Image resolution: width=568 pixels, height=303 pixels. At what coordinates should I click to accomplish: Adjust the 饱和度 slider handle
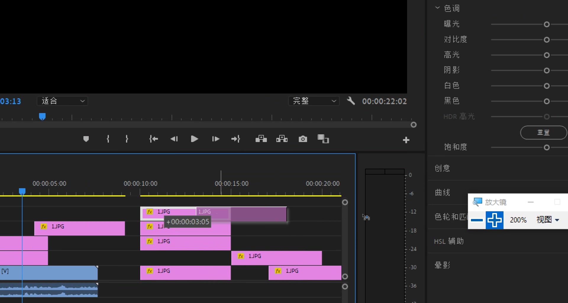coord(547,148)
